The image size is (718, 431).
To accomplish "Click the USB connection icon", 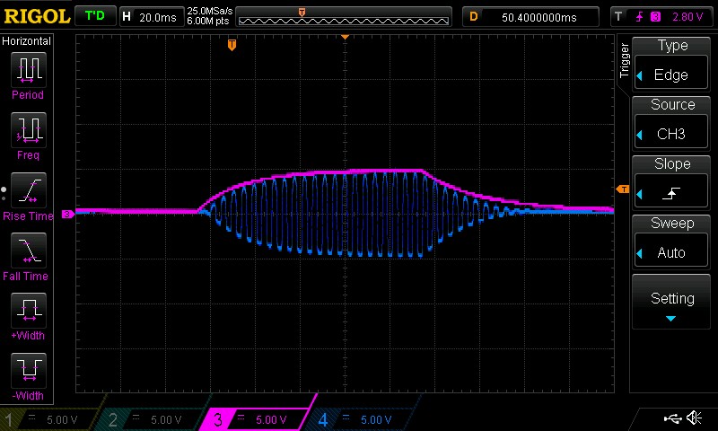I will point(671,418).
